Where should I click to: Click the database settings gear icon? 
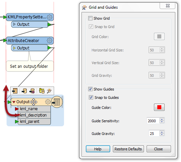32,91
